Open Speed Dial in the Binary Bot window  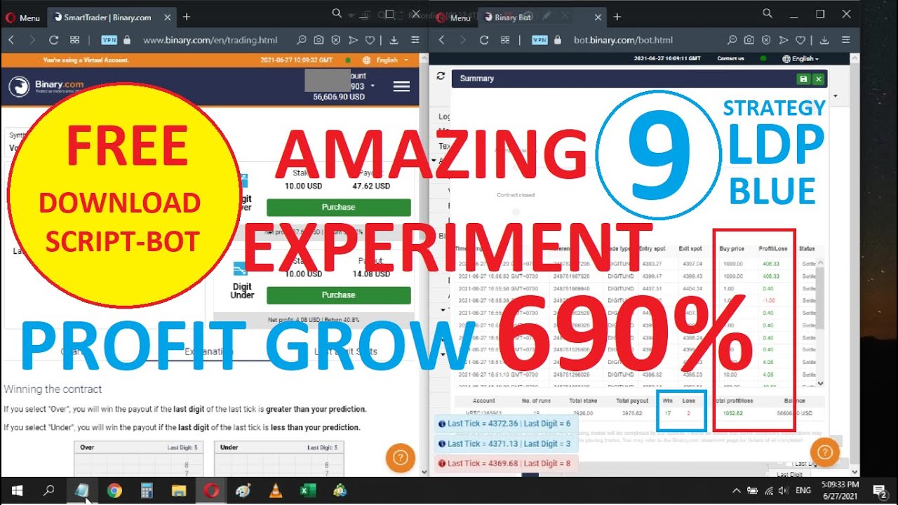(x=505, y=41)
